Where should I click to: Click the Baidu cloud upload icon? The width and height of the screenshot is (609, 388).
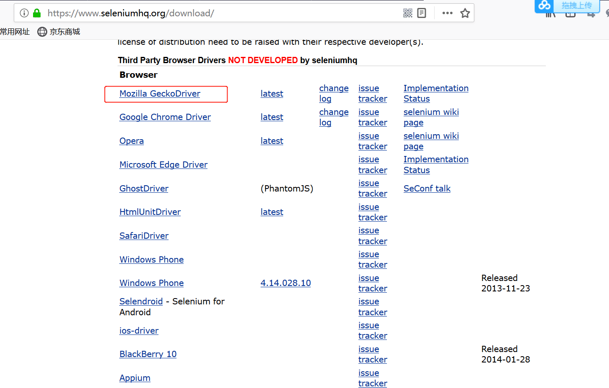(545, 5)
